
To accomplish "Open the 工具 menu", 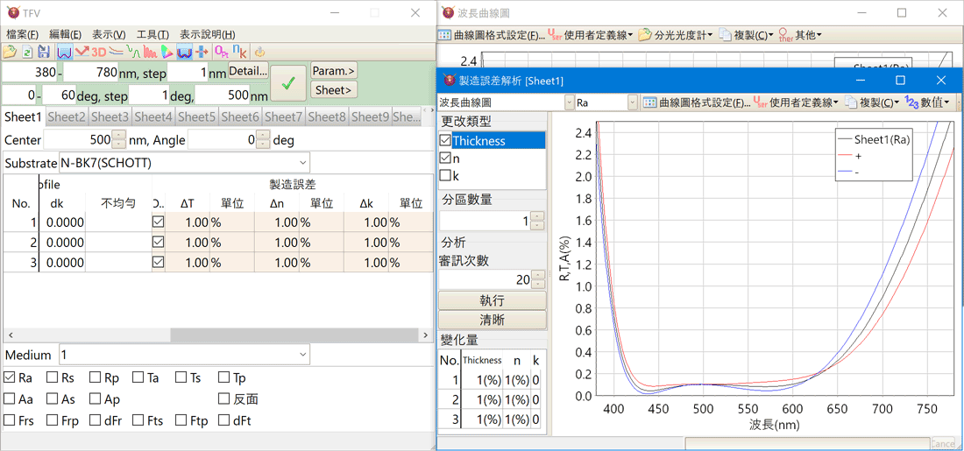I will coord(152,34).
